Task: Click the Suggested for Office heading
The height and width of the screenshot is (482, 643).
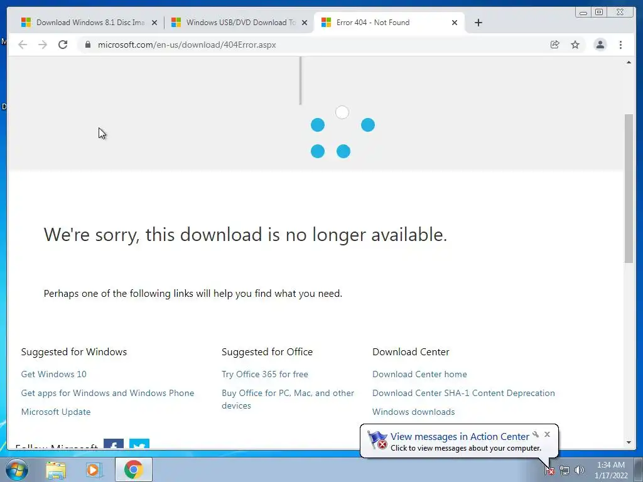Action: tap(267, 352)
